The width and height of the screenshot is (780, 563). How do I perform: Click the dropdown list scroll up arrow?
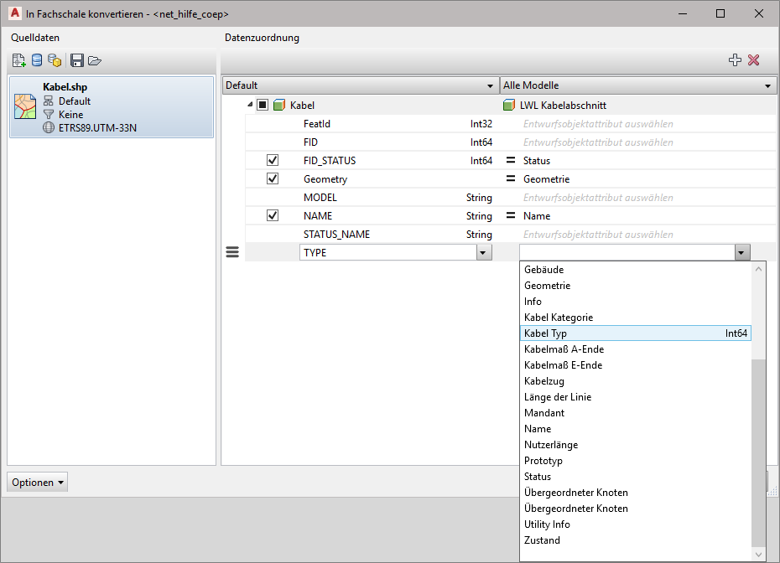pyautogui.click(x=758, y=269)
